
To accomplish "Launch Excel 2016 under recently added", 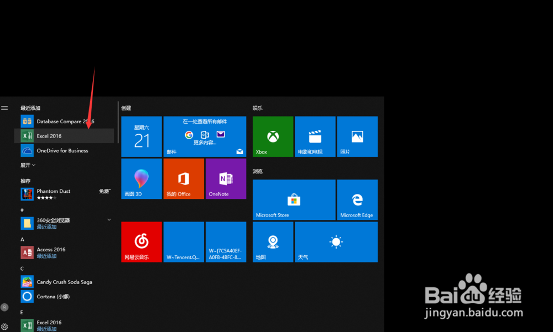I will (x=64, y=136).
